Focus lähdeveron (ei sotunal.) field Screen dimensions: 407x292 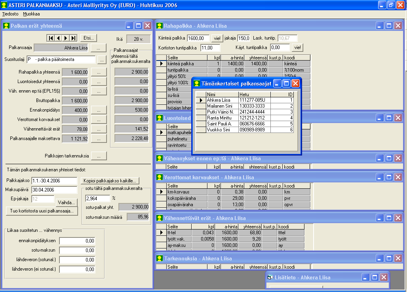(77, 269)
